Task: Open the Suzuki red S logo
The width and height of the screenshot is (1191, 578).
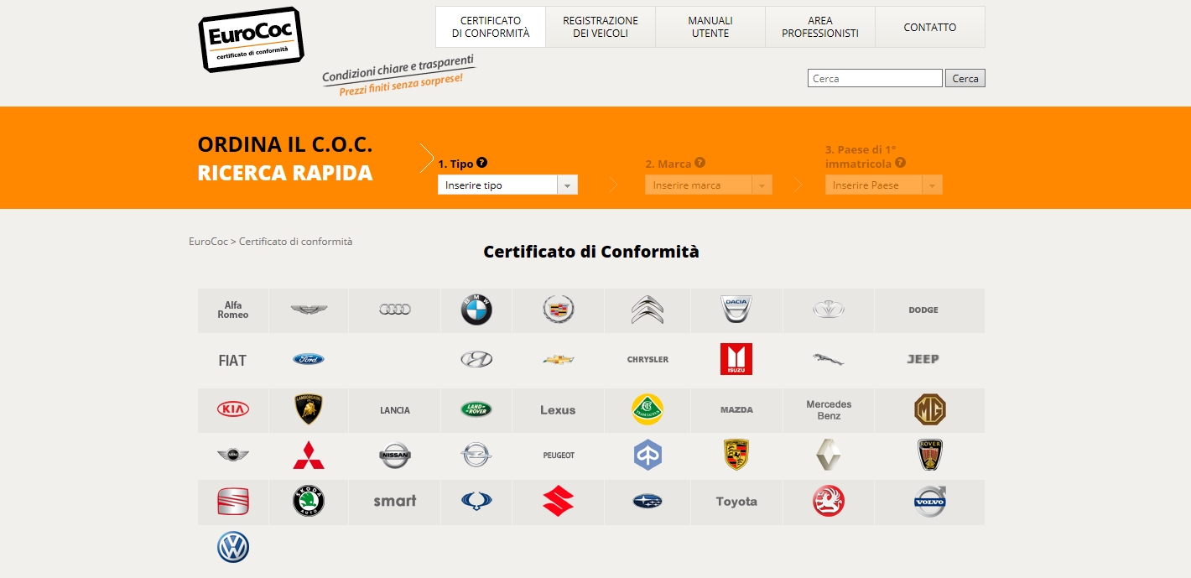Action: coord(559,502)
